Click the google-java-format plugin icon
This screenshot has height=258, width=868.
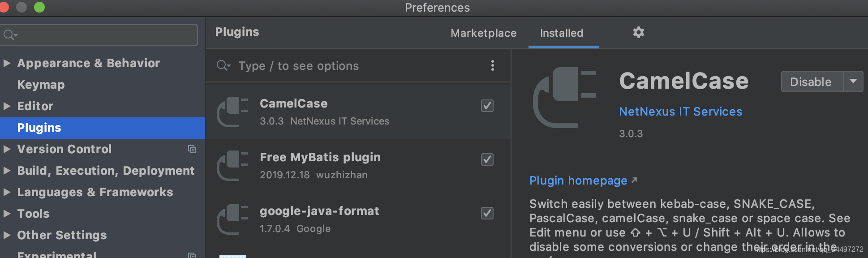click(x=232, y=219)
